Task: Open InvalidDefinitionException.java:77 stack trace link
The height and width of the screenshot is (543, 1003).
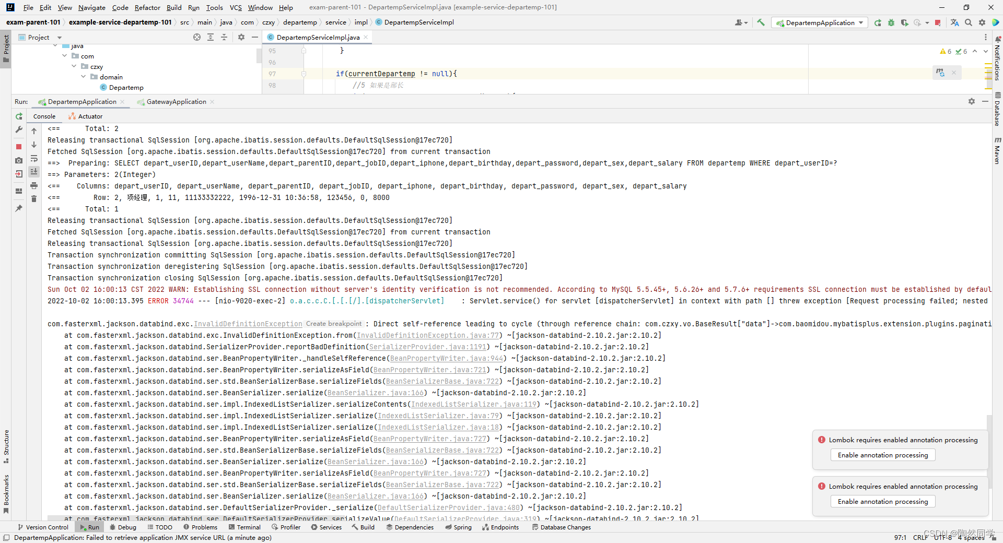Action: coord(427,335)
